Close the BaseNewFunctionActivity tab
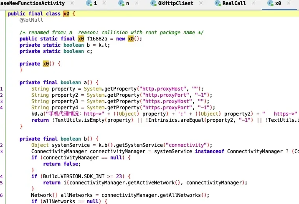 point(72,3)
